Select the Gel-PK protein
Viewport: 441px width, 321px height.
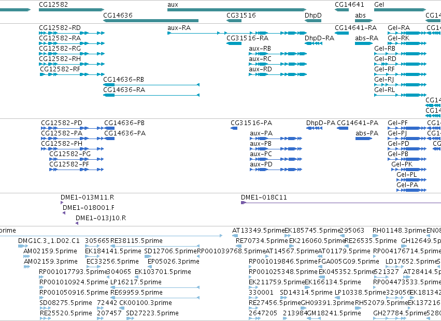coord(409,170)
